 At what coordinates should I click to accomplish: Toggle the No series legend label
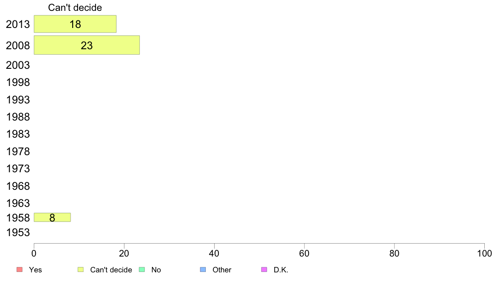click(156, 270)
